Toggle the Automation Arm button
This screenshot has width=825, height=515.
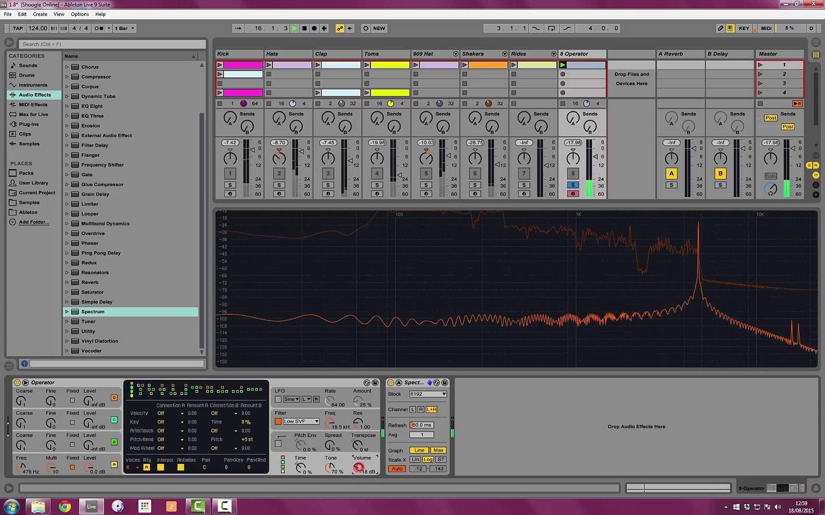(x=339, y=28)
